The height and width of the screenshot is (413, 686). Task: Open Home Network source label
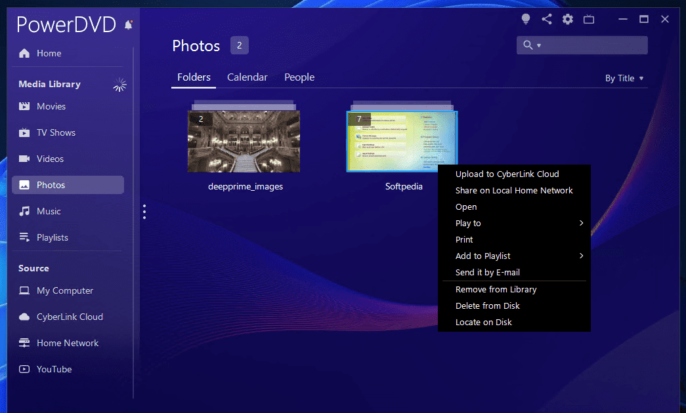pos(68,343)
